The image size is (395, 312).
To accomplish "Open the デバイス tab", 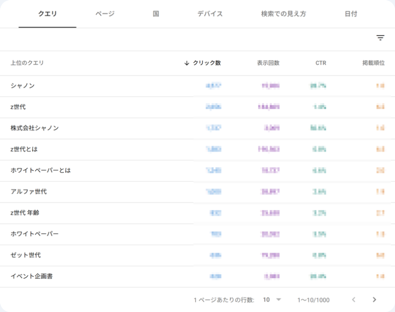I will pyautogui.click(x=210, y=14).
